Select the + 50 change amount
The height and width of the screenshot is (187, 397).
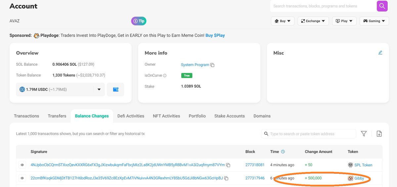308,165
